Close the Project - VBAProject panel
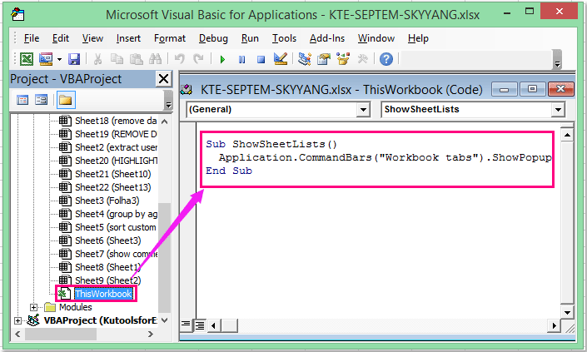The height and width of the screenshot is (352, 587). tap(163, 79)
